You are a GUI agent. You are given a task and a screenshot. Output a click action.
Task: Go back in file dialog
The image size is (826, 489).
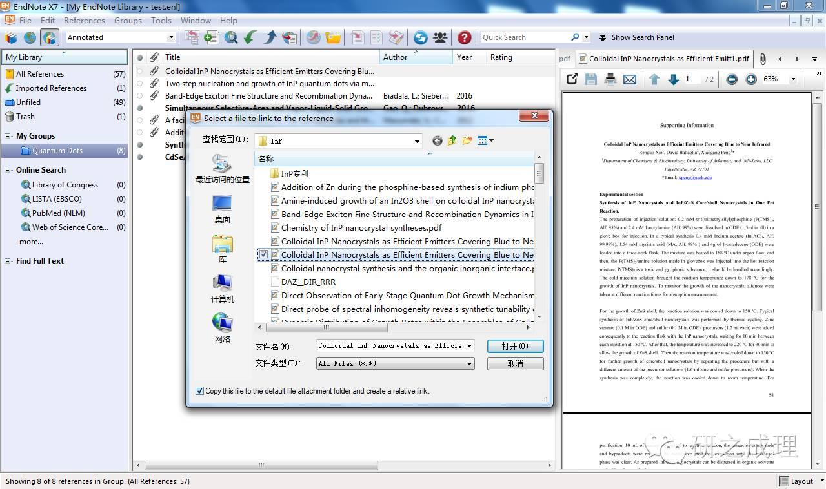point(437,140)
